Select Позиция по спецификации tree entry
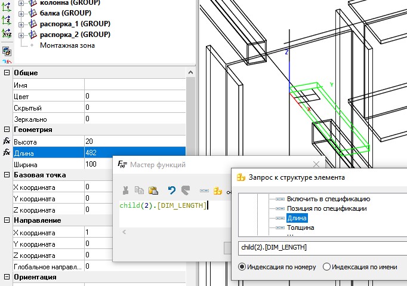This screenshot has width=407, height=286. pos(326,208)
